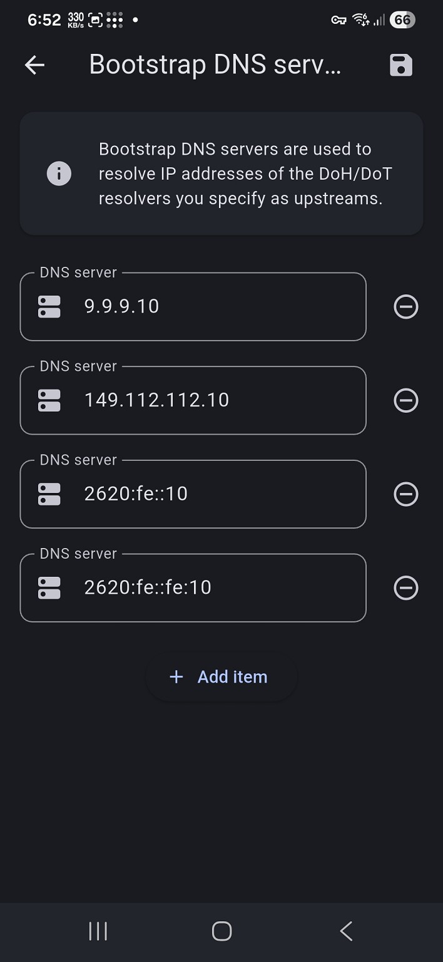Tap server icon beside 2620:fe::10
The width and height of the screenshot is (443, 962).
pos(49,494)
